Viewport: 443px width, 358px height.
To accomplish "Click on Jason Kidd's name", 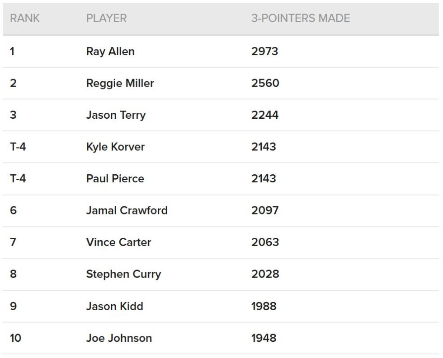I will pyautogui.click(x=114, y=306).
